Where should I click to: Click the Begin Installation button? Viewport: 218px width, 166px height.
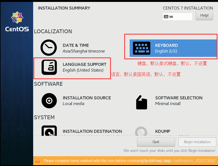pyautogui.click(x=197, y=142)
